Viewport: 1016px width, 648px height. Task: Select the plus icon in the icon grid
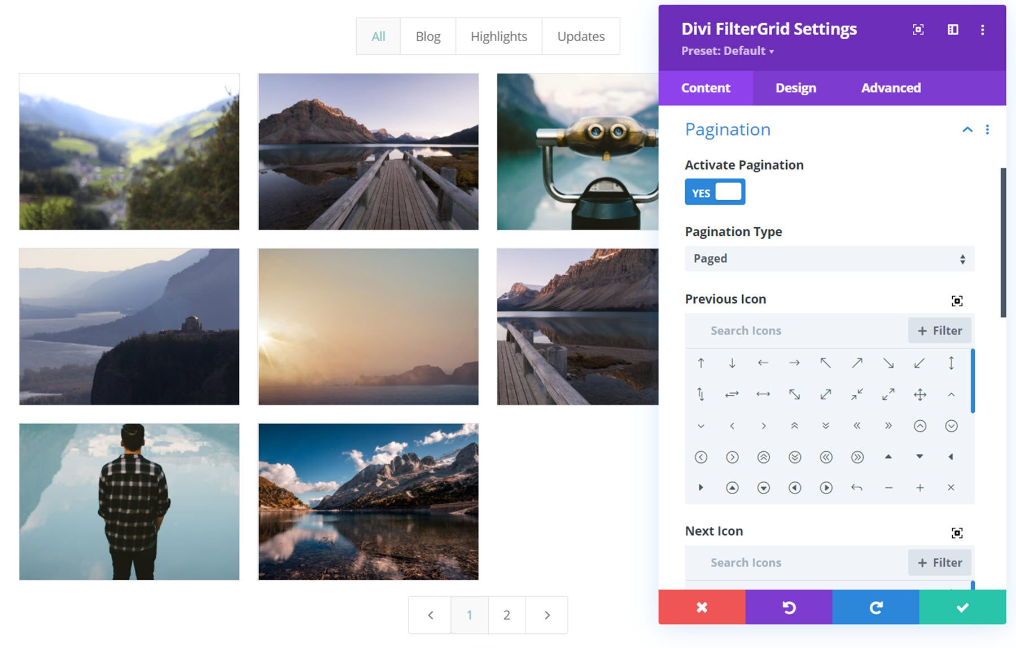click(919, 487)
